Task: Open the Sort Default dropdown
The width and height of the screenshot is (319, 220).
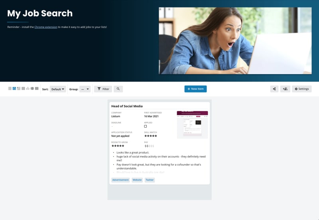Action: (x=58, y=89)
